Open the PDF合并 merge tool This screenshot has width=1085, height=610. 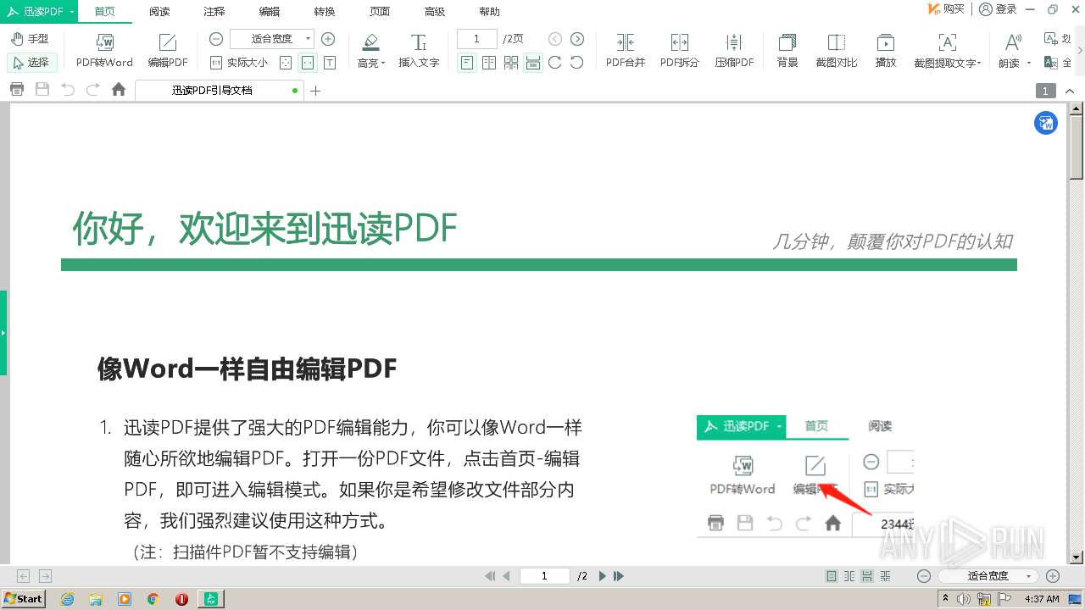[x=626, y=51]
